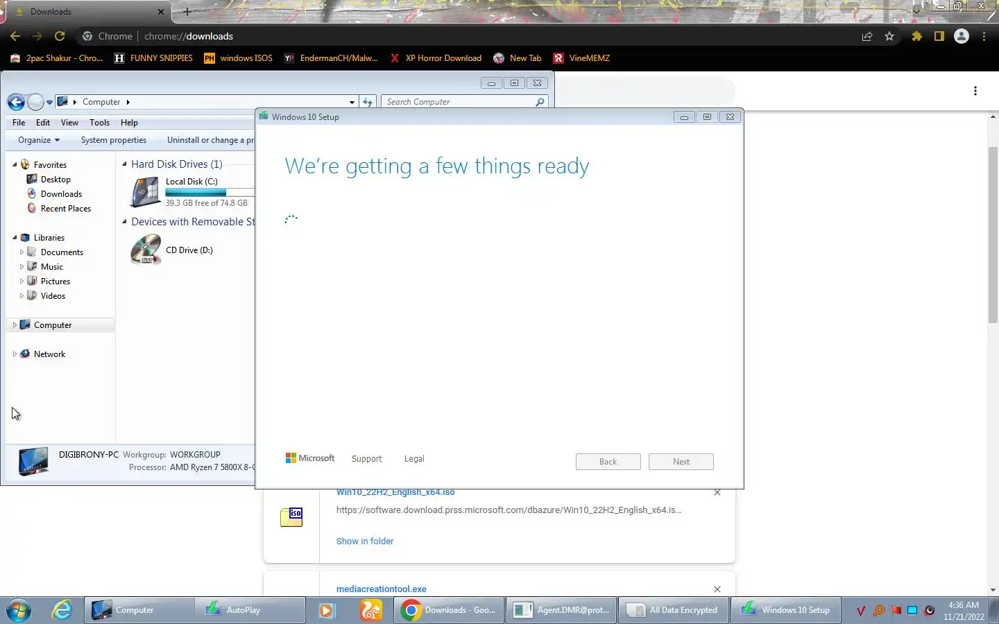Viewport: 999px width, 624px height.
Task: Open File menu in Explorer
Action: tap(19, 123)
